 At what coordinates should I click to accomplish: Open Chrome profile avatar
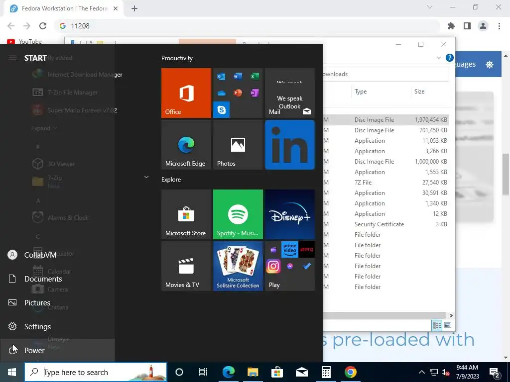483,26
